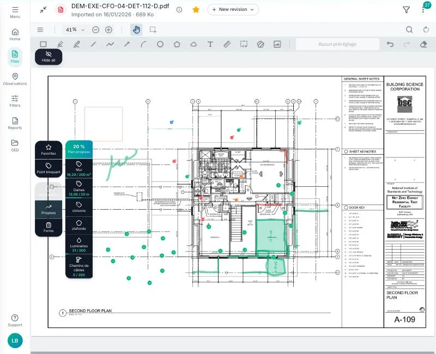Image resolution: width=436 pixels, height=354 pixels.
Task: Open Reports in the sidebar
Action: pyautogui.click(x=15, y=124)
